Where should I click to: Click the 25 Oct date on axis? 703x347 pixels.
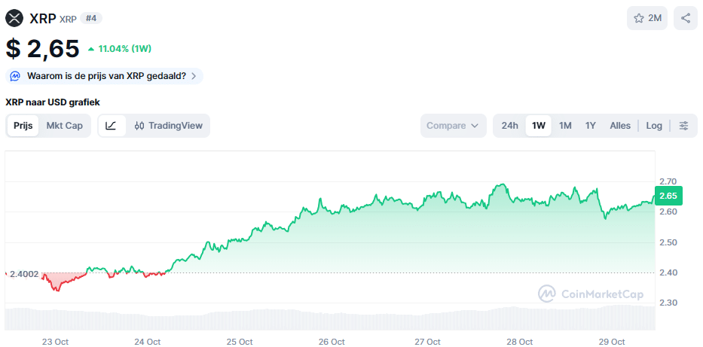(x=240, y=342)
